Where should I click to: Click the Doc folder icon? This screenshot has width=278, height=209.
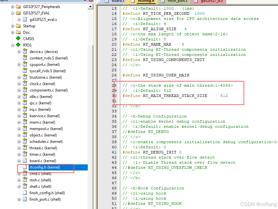click(x=18, y=32)
